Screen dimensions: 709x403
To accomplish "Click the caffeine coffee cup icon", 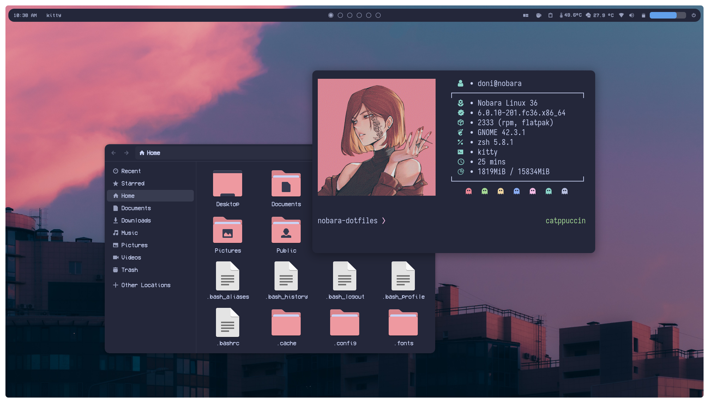I will 538,15.
